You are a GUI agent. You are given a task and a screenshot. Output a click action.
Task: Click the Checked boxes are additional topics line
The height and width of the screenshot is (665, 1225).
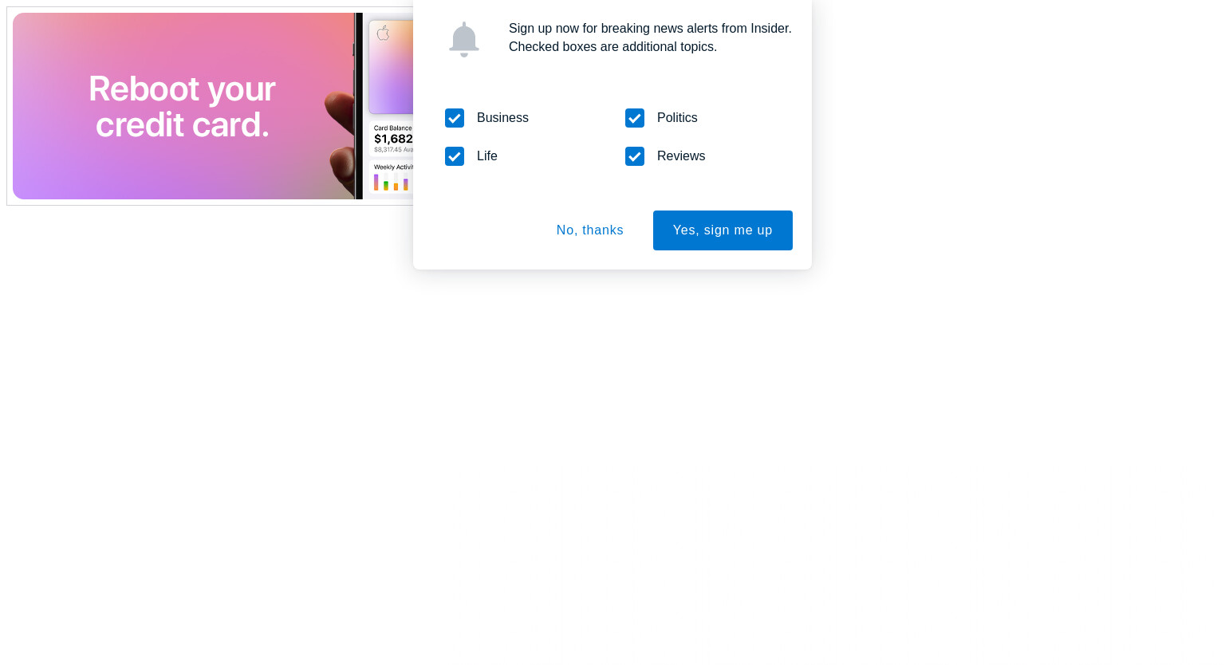pos(612,47)
